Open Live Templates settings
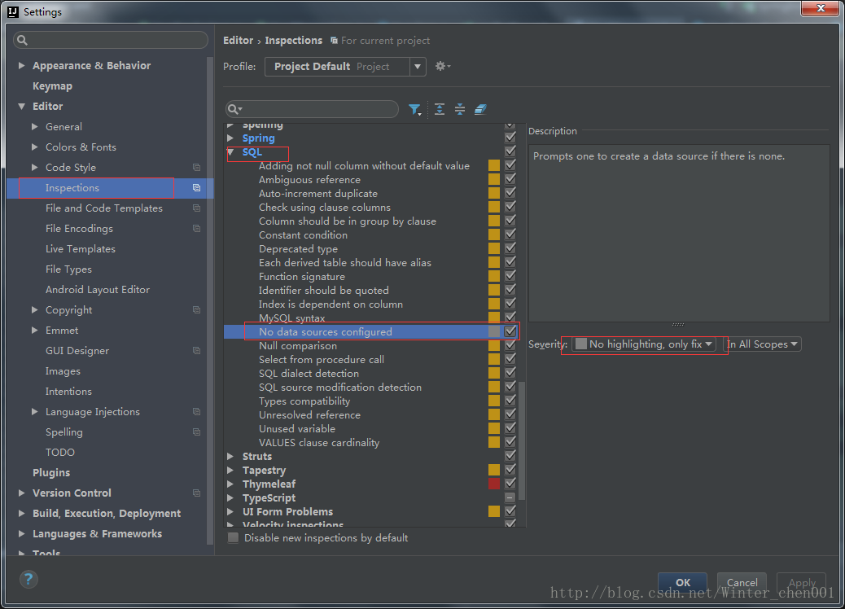The height and width of the screenshot is (609, 845). click(x=81, y=249)
